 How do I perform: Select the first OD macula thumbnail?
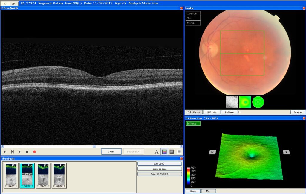[x=11, y=176]
